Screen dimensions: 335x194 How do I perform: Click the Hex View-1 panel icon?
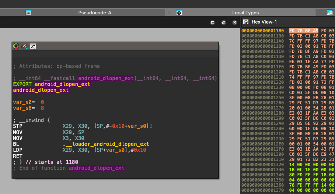click(246, 22)
